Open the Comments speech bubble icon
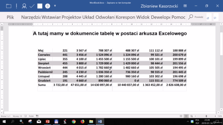The width and height of the screenshot is (223, 125). [x=215, y=18]
